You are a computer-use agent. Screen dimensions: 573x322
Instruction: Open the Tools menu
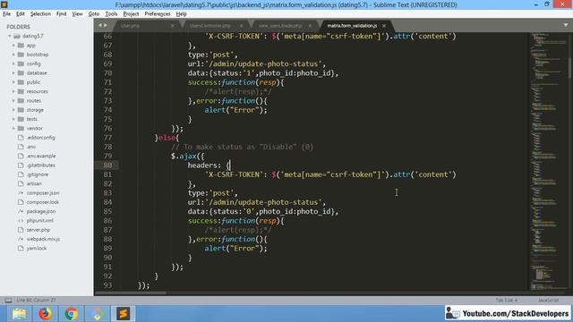[111, 14]
